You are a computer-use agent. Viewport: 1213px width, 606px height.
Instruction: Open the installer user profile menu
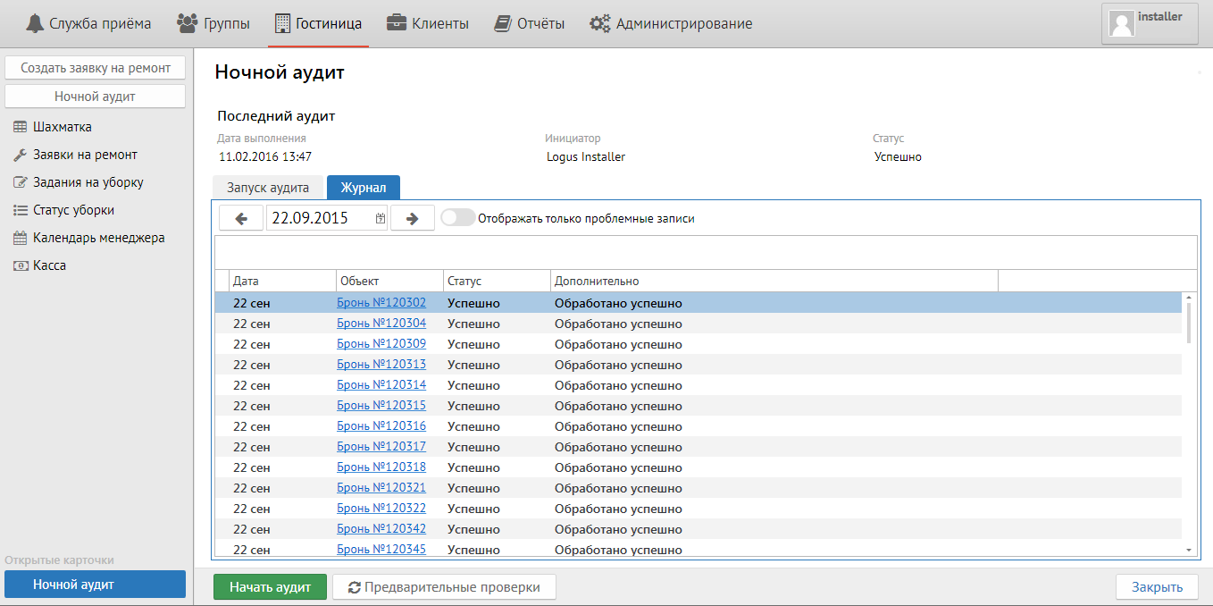(x=1149, y=23)
